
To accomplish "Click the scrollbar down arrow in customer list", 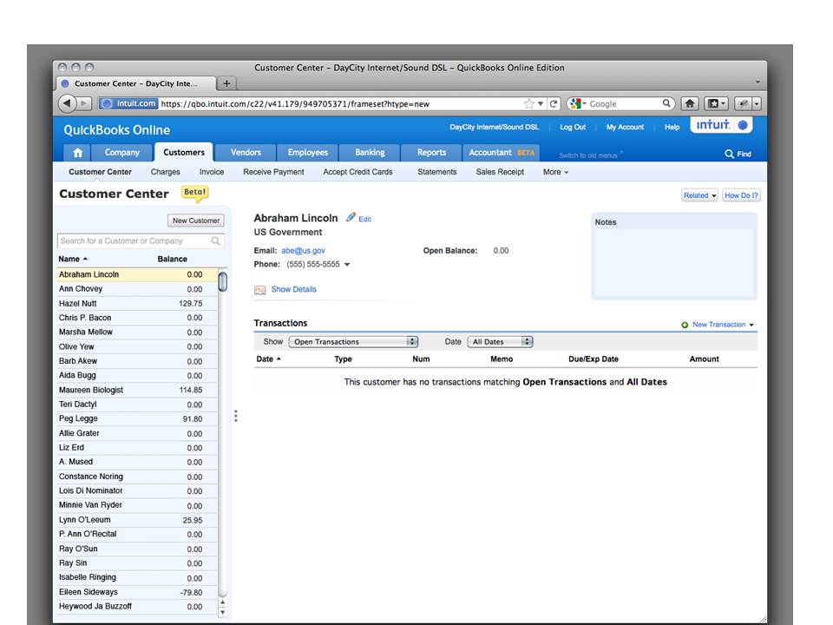I will coord(223,612).
